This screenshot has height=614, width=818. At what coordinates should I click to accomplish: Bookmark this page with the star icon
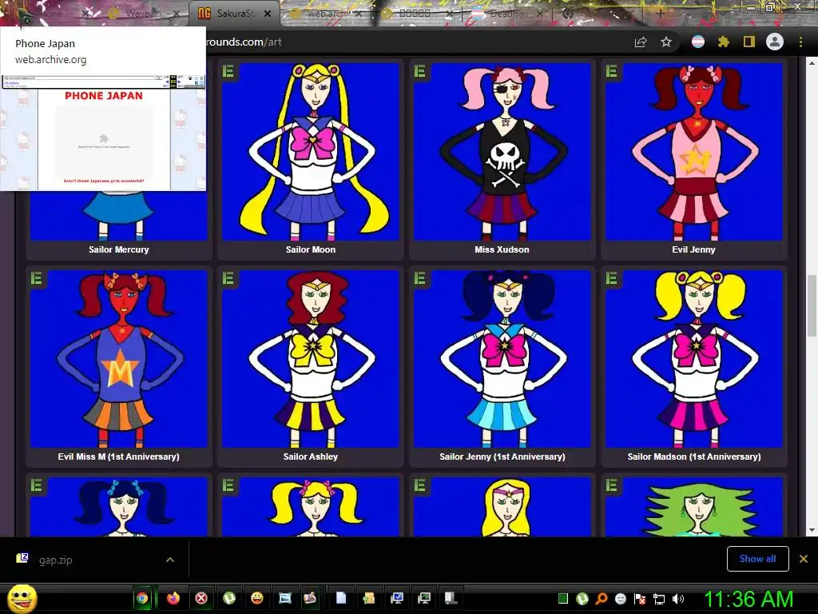(666, 42)
